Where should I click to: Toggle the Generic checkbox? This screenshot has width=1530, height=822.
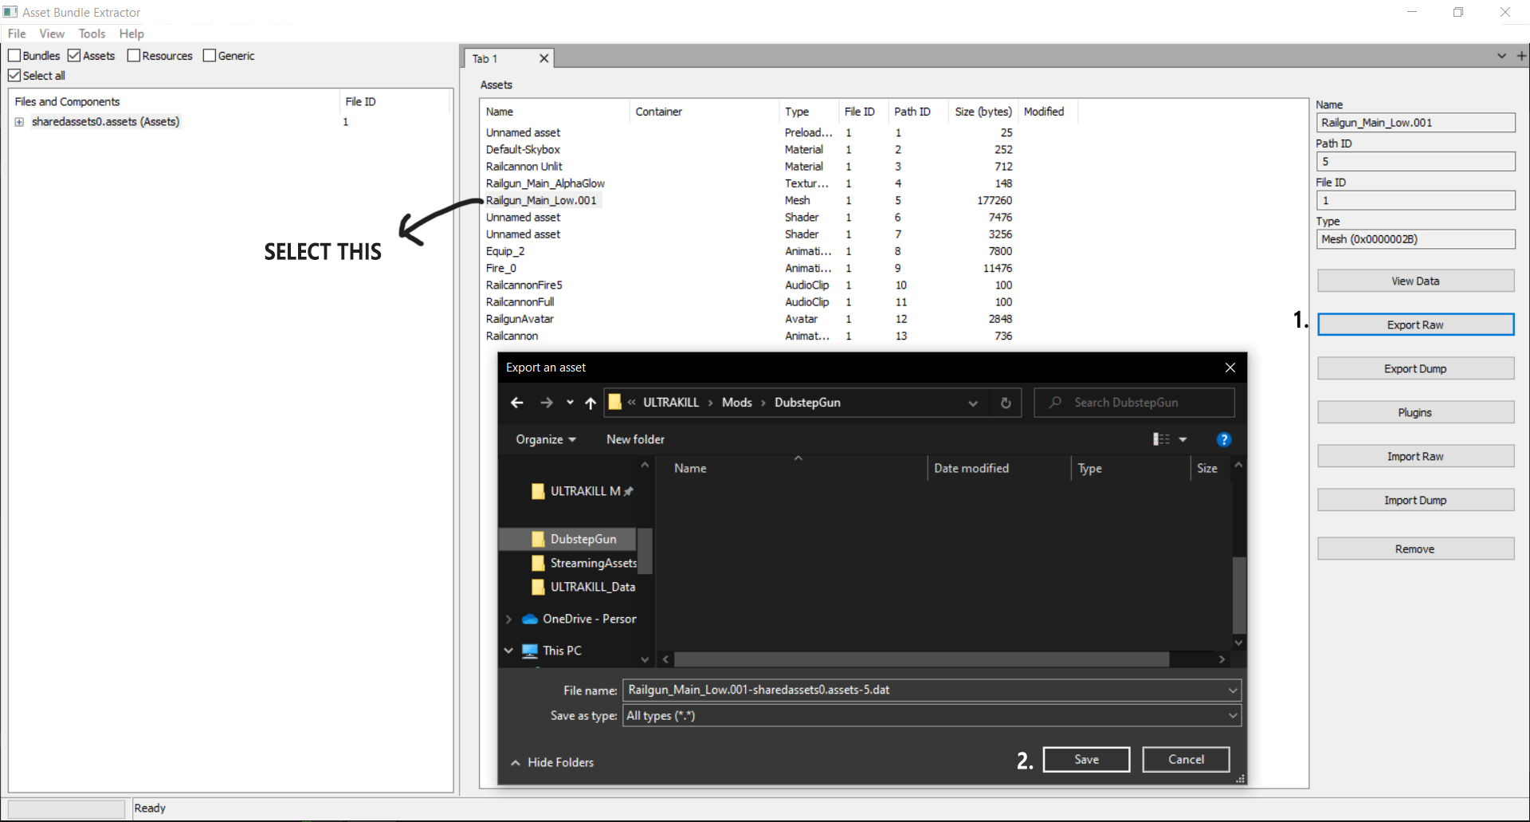point(210,55)
